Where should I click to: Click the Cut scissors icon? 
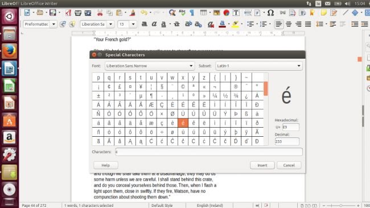point(100,13)
